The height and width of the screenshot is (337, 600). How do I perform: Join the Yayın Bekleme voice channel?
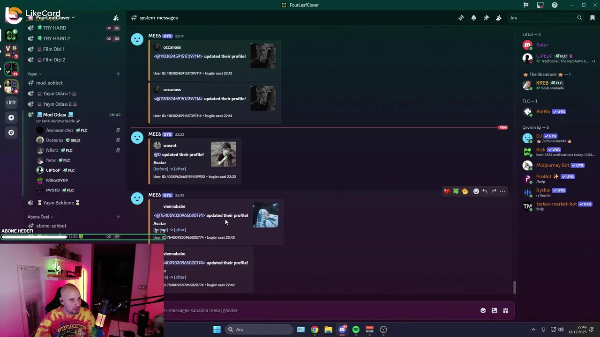[x=74, y=203]
